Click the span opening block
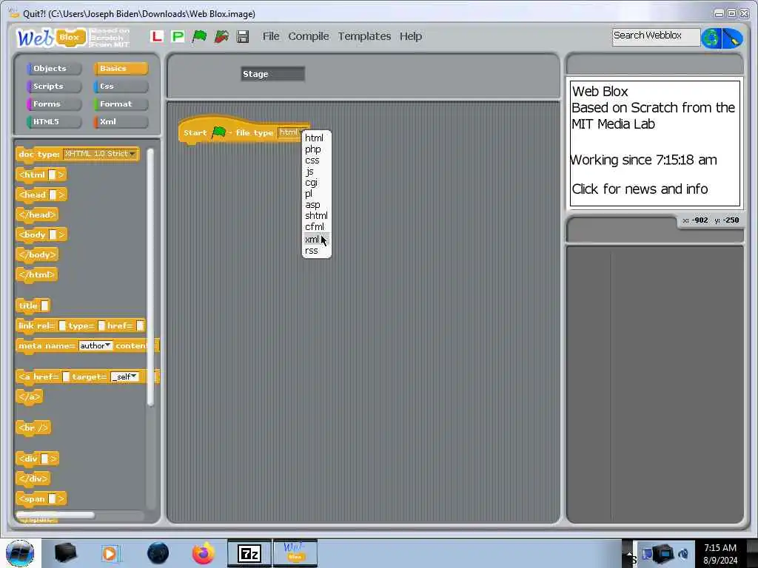758x568 pixels. (41, 499)
